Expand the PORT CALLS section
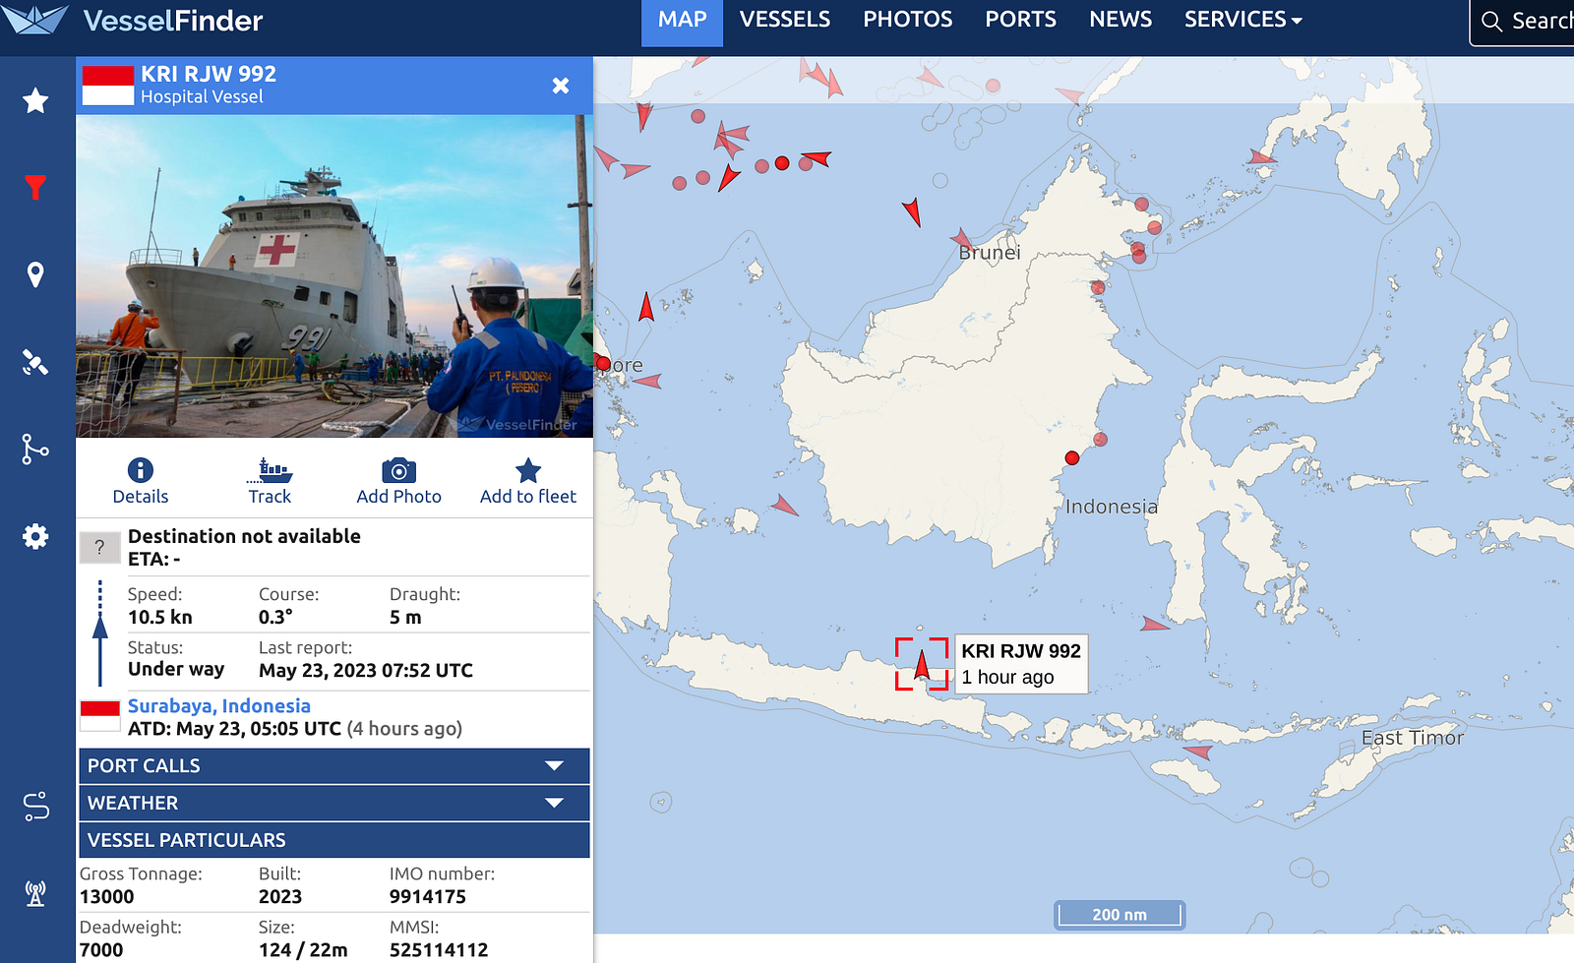The image size is (1574, 963). click(x=334, y=765)
